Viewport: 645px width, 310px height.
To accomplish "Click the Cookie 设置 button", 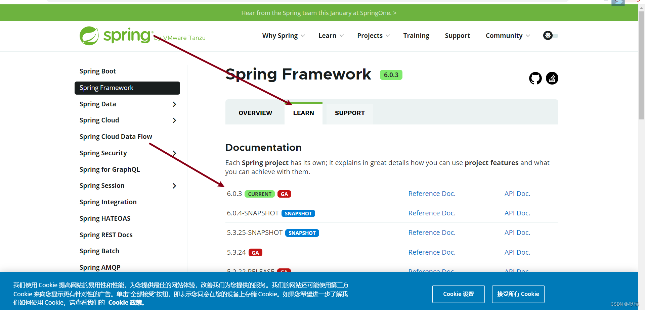I will coord(458,294).
